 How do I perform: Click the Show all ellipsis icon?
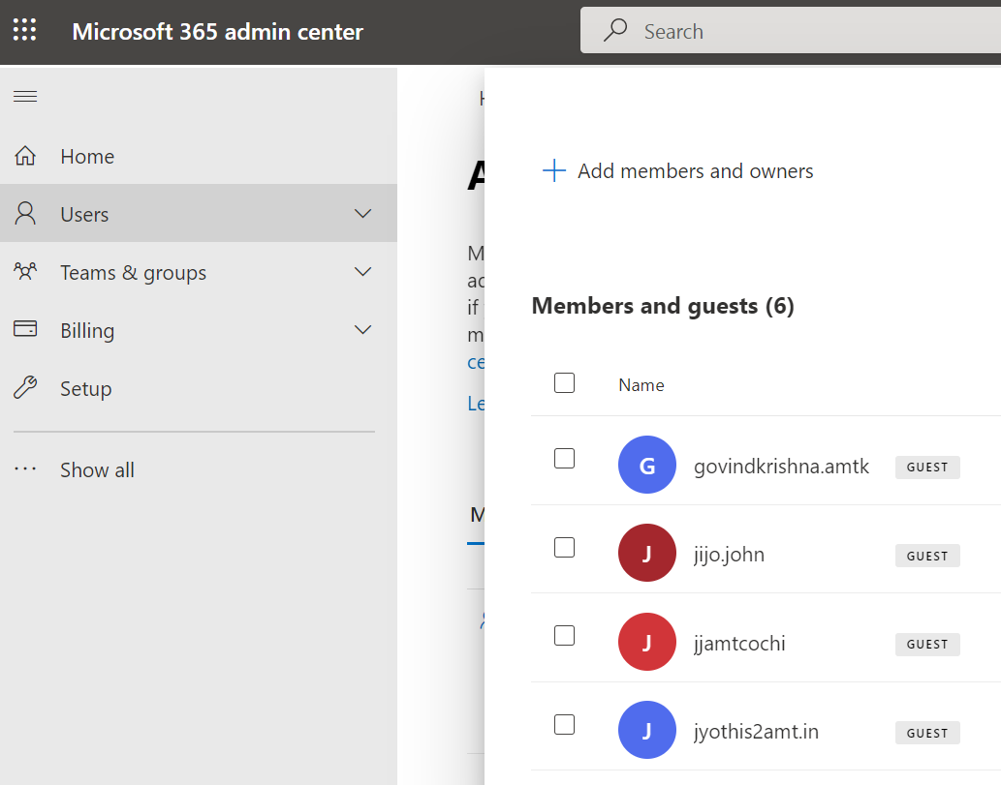(25, 469)
